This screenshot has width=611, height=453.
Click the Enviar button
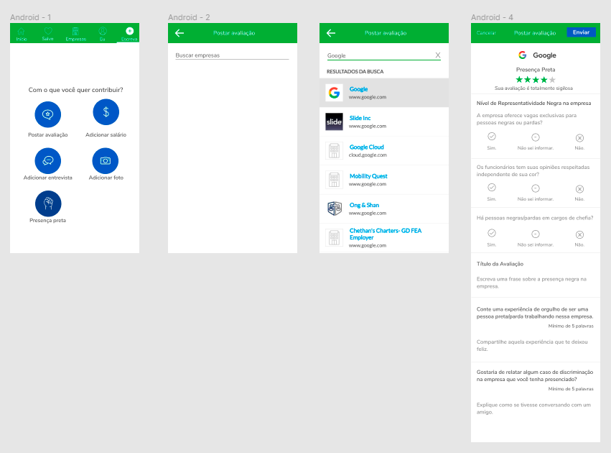(x=581, y=32)
